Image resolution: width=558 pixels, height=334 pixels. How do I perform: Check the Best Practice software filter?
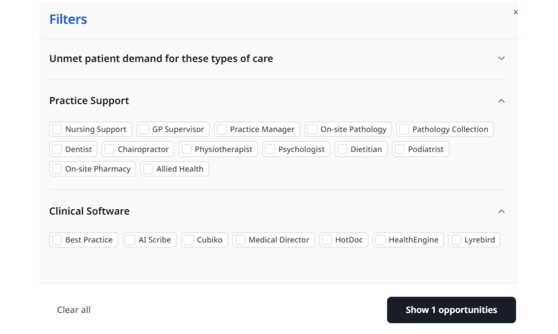tap(57, 240)
